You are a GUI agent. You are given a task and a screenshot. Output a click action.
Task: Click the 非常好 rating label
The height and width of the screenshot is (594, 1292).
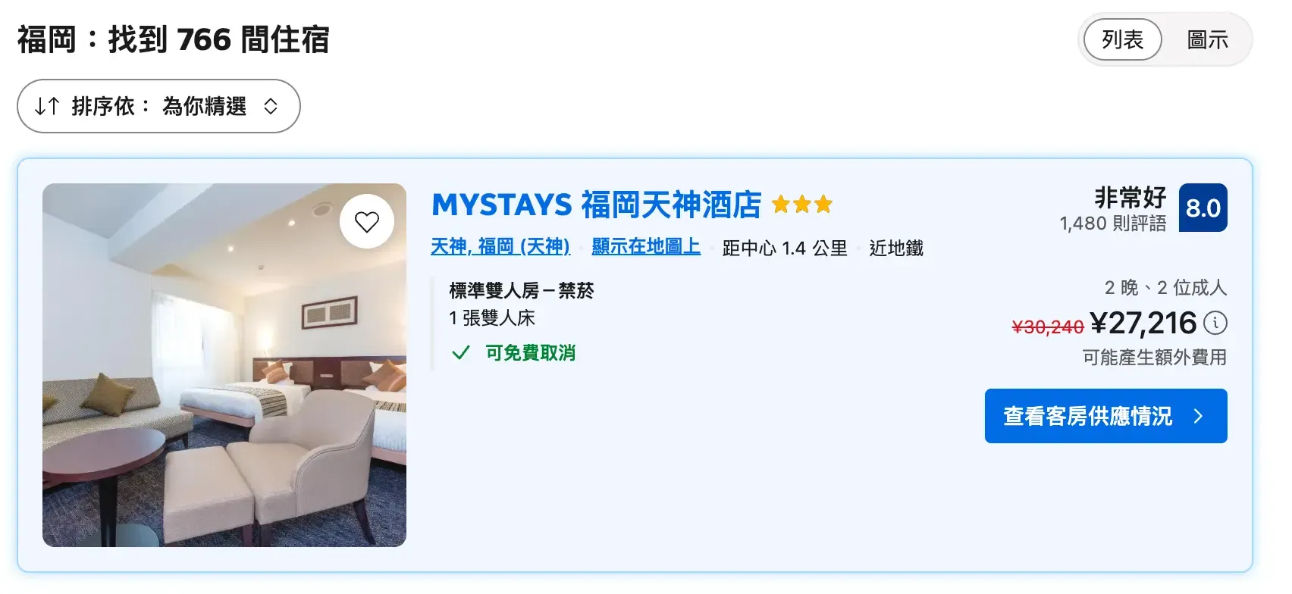pos(1130,198)
